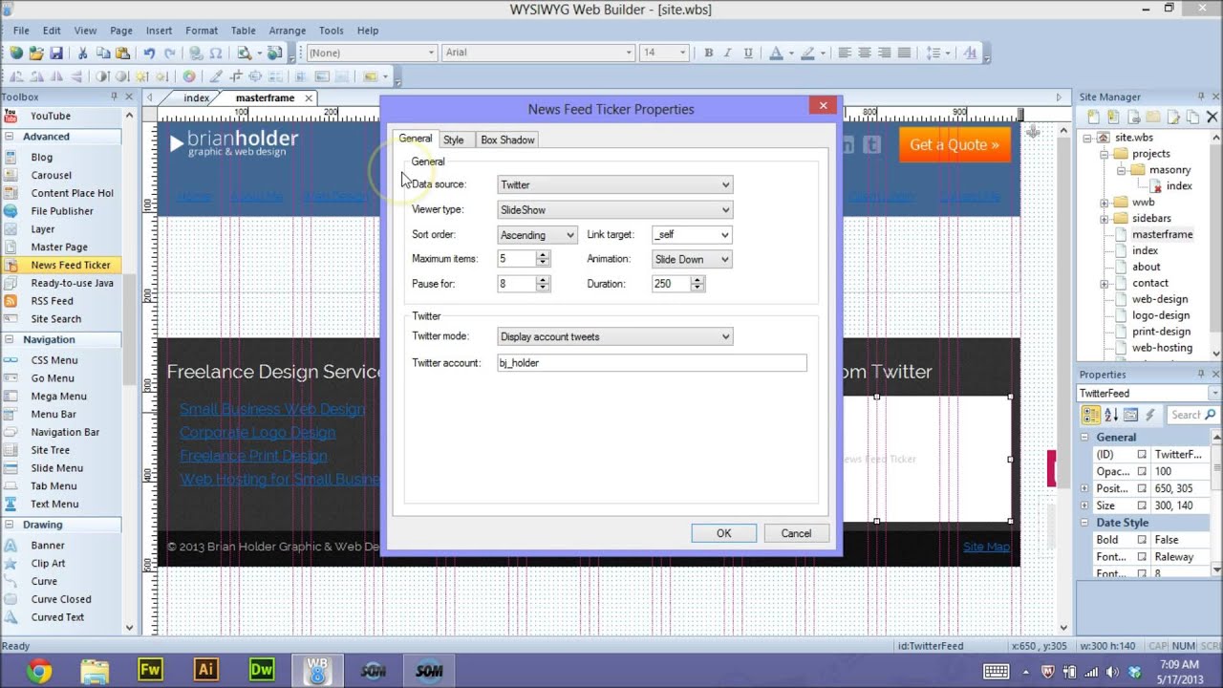Click the Paste clipboard icon
1223x688 pixels.
(123, 54)
